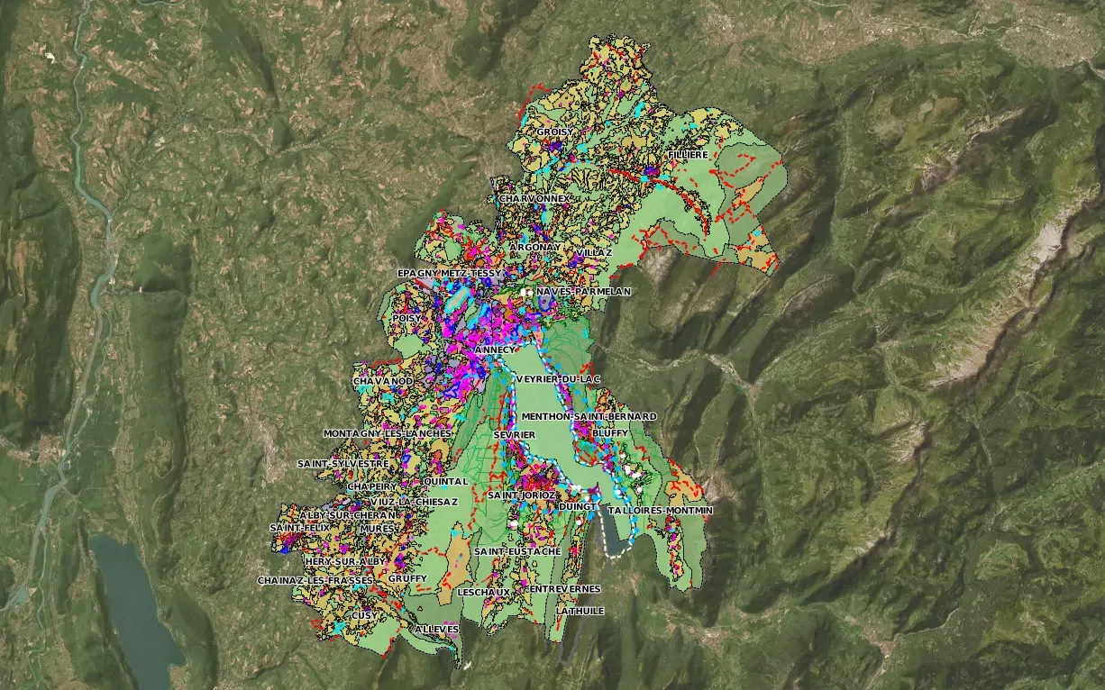
Task: Click the CUSY label
Action: (364, 615)
